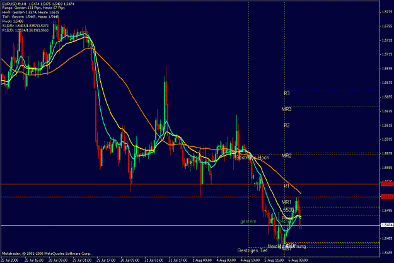This screenshot has width=394, height=263.
Task: Click the 'Gestriges Hoch' label
Action: click(x=253, y=158)
